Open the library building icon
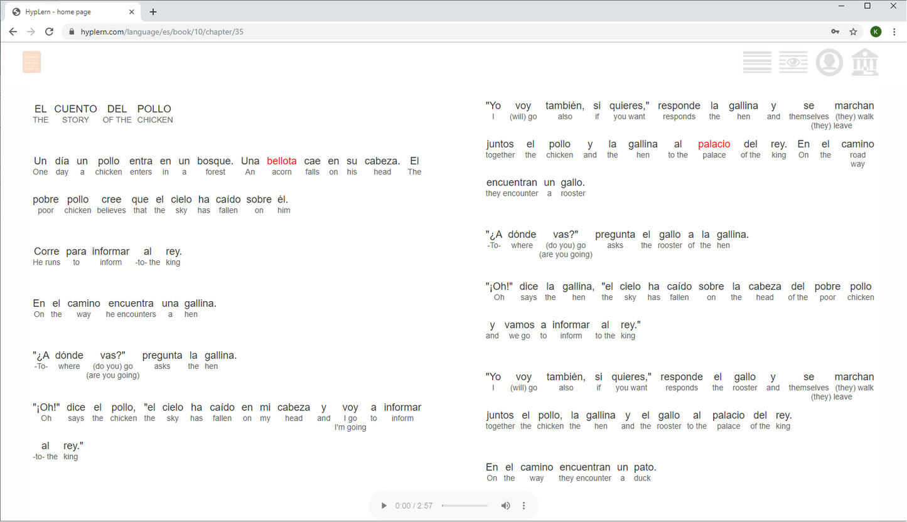Viewport: 907px width, 522px height. (865, 62)
